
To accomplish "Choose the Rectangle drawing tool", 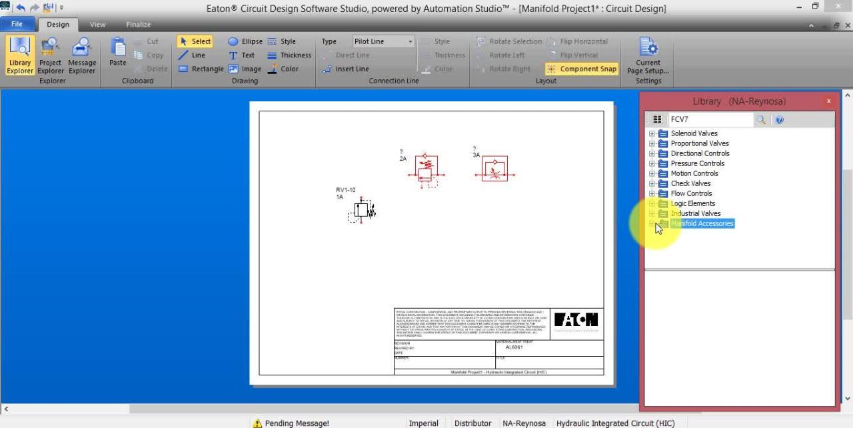I will [201, 69].
